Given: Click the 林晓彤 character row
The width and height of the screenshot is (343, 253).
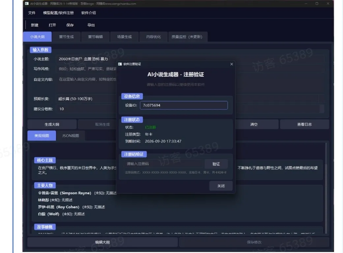Looking at the screenshot, I should (55, 200).
